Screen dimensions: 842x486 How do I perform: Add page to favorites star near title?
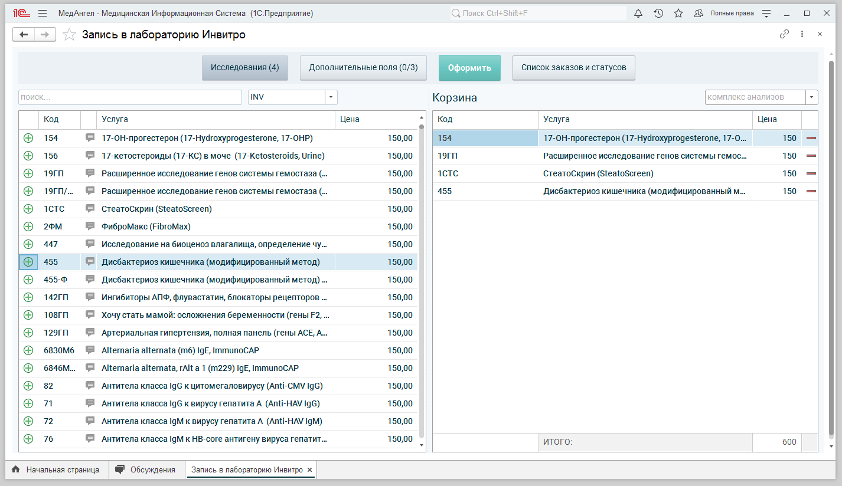click(x=70, y=35)
